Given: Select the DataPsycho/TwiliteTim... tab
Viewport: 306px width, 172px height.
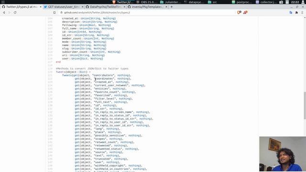Looking at the screenshot, I should tap(106, 7).
